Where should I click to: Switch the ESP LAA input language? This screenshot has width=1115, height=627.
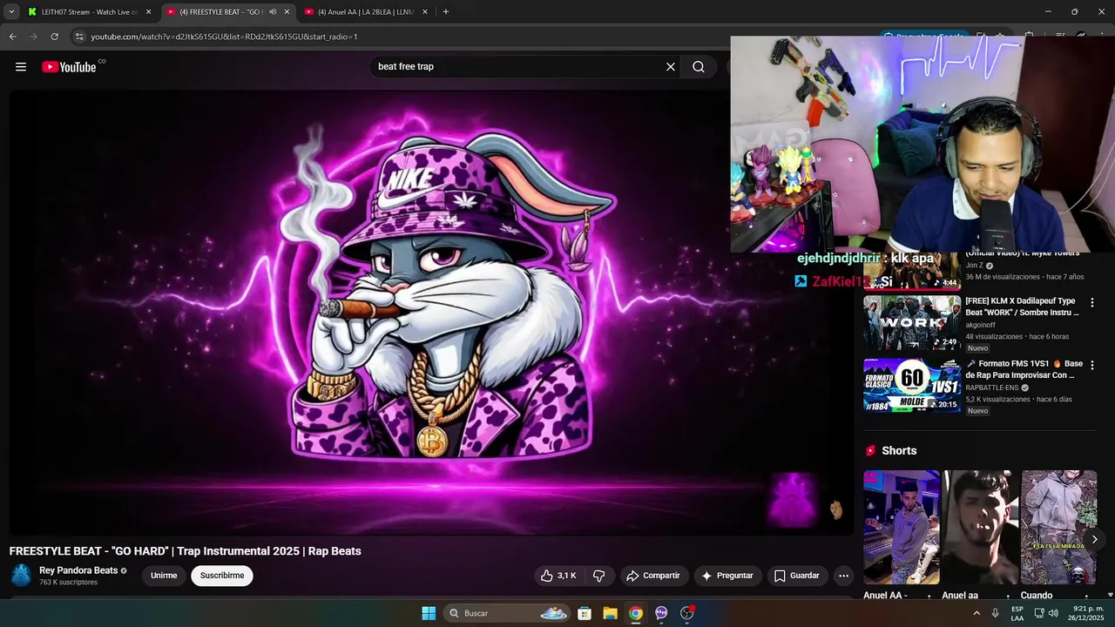tap(1017, 613)
